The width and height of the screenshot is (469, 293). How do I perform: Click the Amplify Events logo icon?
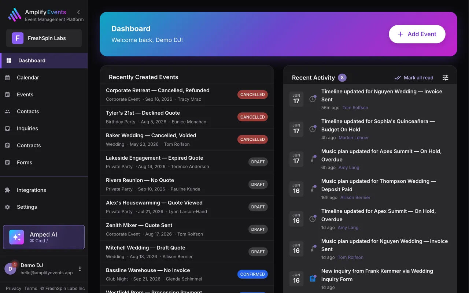tap(15, 15)
